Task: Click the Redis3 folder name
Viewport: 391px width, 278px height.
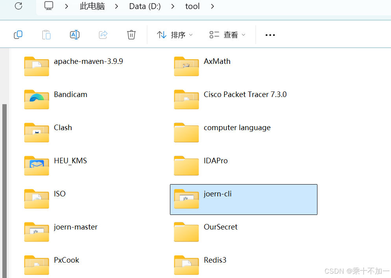Action: (215, 260)
